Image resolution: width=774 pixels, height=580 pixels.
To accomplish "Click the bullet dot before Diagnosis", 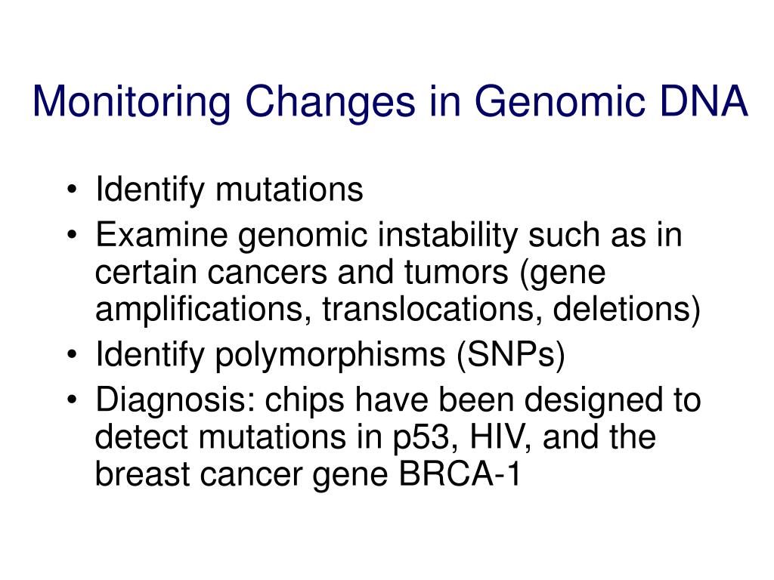I will click(72, 400).
